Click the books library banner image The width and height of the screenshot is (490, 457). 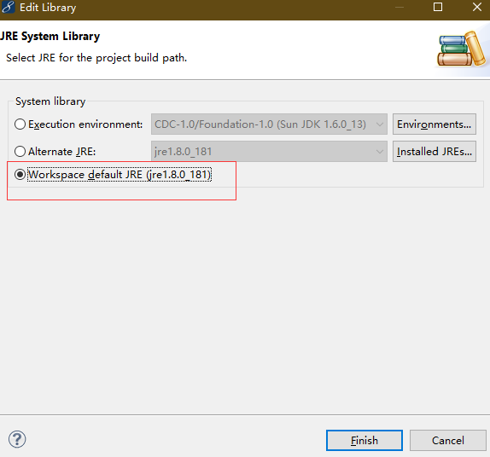coord(462,49)
